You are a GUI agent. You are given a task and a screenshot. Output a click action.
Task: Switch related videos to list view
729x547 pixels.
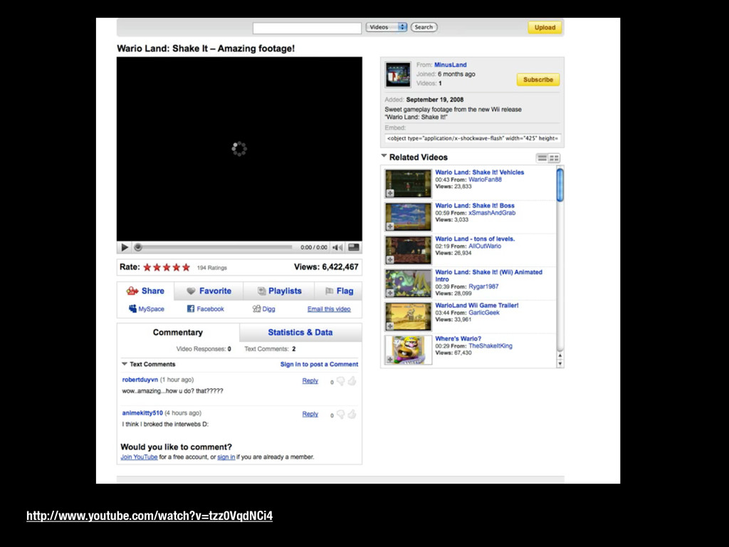click(542, 158)
